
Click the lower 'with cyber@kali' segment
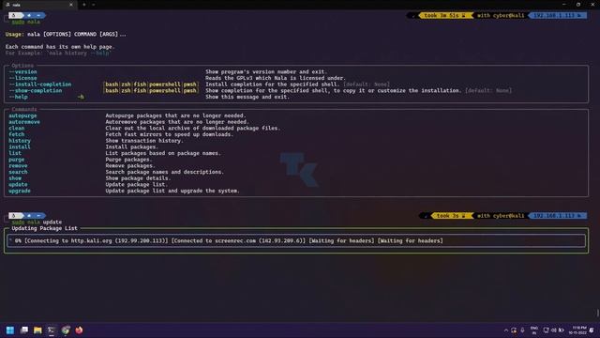tap(501, 216)
